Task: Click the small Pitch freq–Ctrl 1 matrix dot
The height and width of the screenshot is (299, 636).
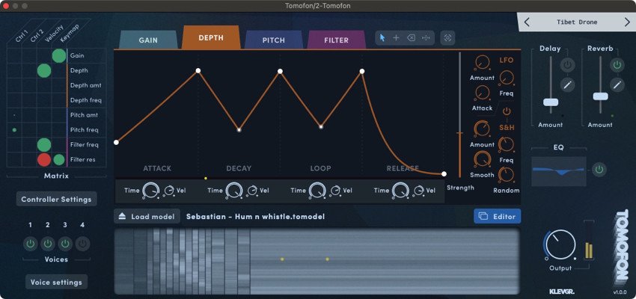Action: point(15,130)
